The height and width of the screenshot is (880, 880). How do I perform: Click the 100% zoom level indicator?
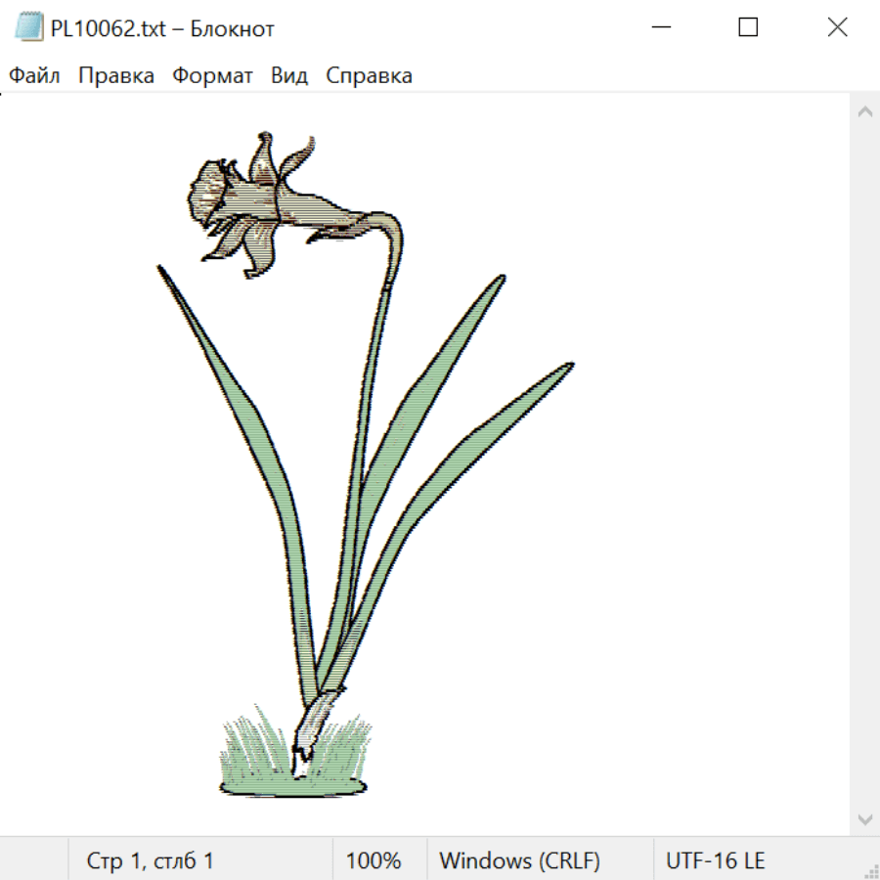pos(374,861)
